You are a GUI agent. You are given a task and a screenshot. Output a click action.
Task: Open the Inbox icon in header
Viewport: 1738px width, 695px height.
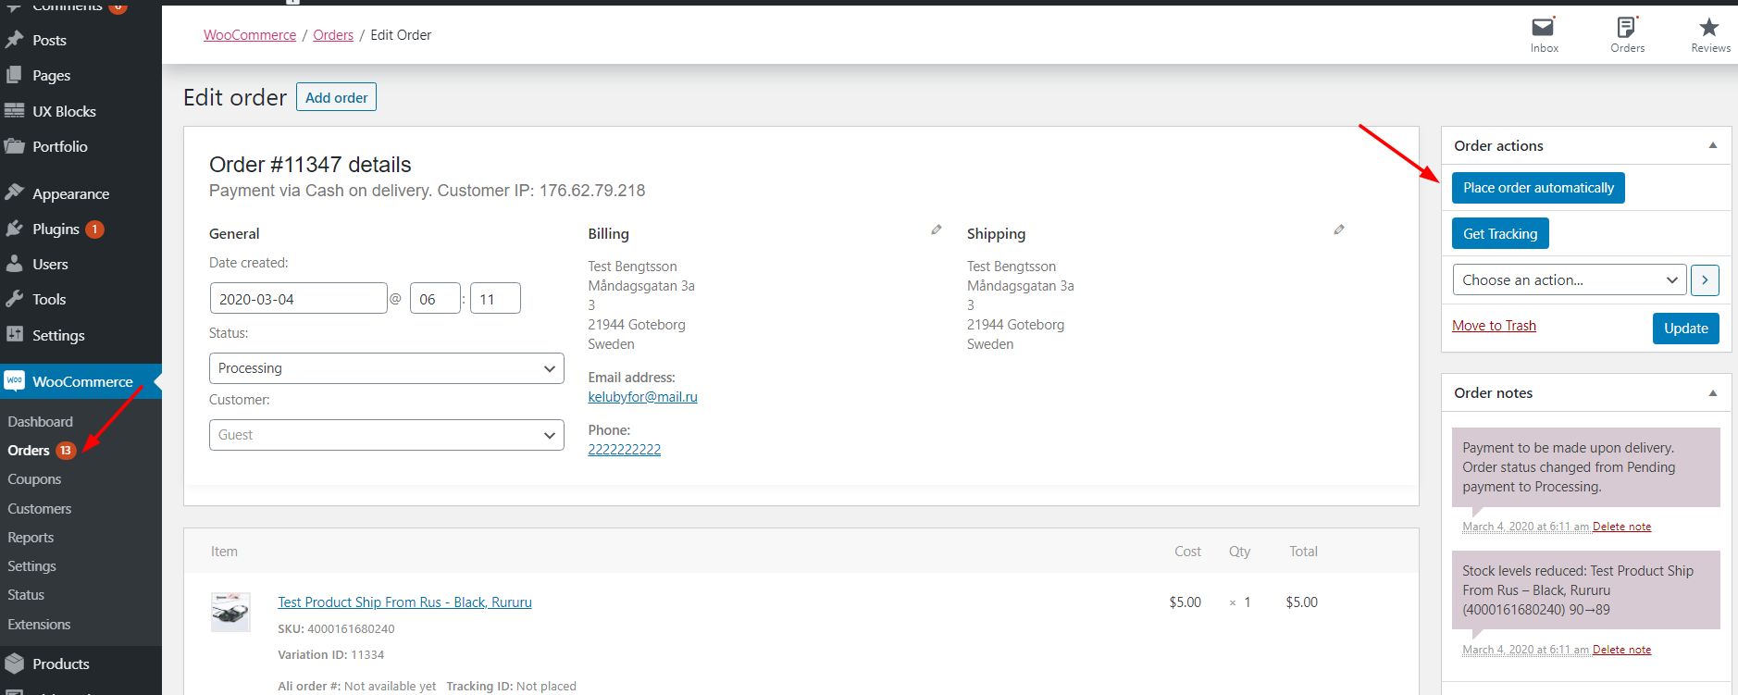coord(1544,28)
